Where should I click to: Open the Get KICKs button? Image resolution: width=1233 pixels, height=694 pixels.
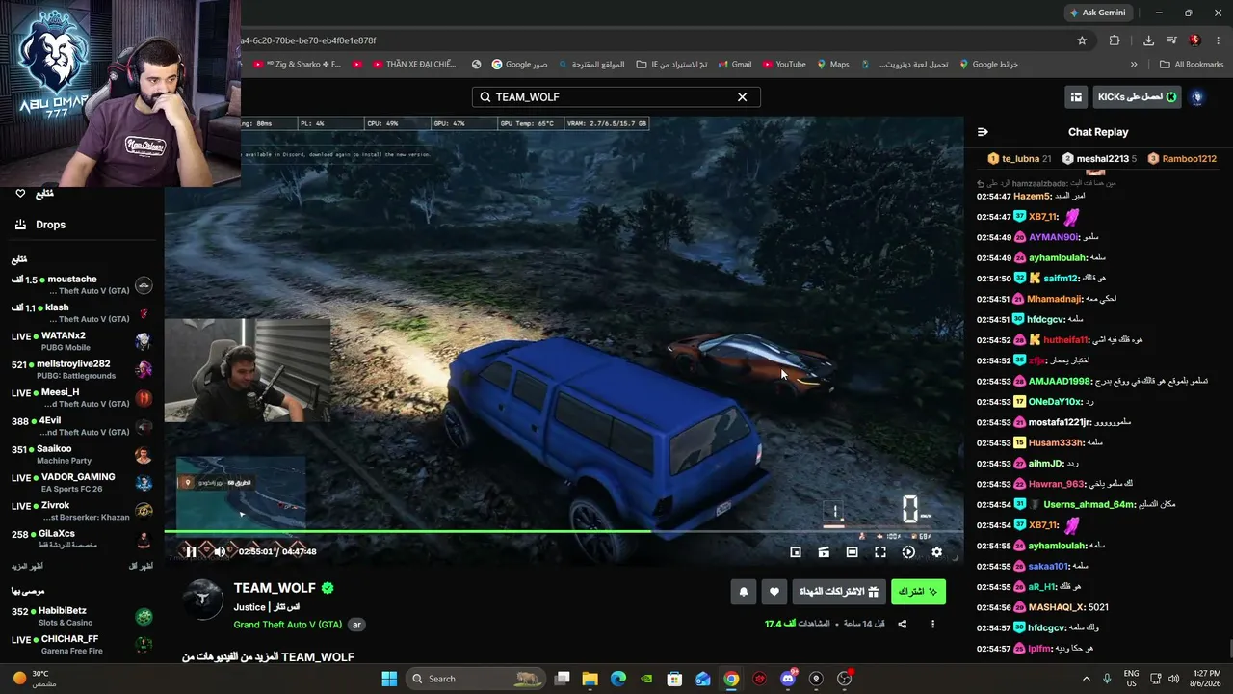click(1137, 97)
